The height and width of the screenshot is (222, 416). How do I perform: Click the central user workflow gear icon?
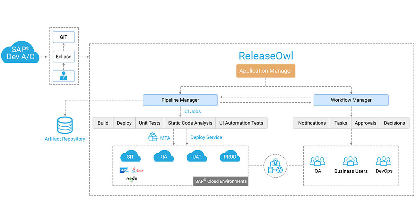[275, 166]
